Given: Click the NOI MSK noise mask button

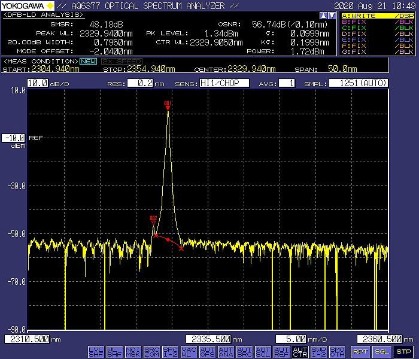Looking at the screenshot, I should coord(133,352).
